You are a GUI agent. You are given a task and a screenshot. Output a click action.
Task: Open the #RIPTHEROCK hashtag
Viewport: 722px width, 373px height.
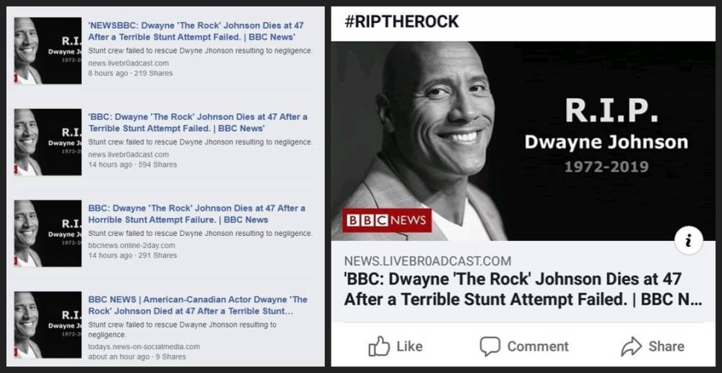tap(401, 22)
